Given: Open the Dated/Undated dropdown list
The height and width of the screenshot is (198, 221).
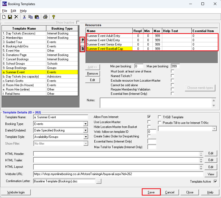Looking at the screenshot, I should pos(85,130).
